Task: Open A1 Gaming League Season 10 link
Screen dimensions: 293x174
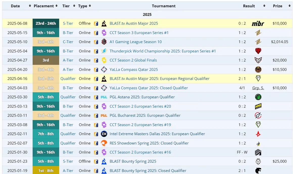Action: 136,42
